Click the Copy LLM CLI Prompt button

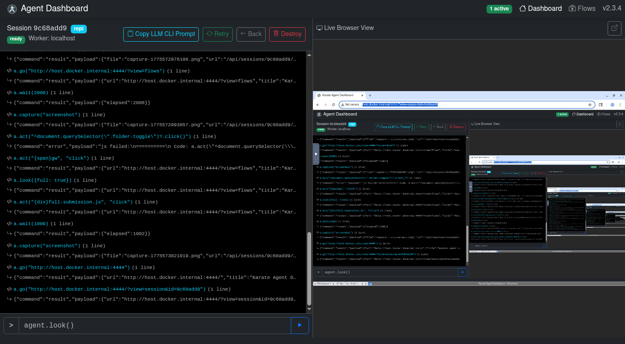161,34
